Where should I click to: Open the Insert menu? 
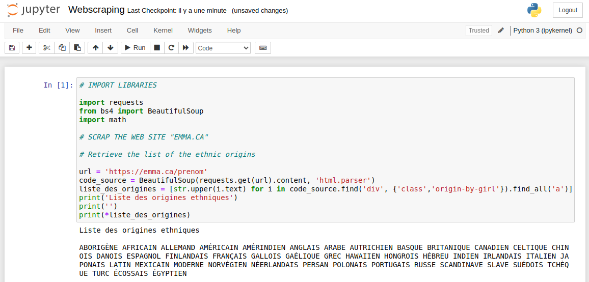tap(103, 31)
